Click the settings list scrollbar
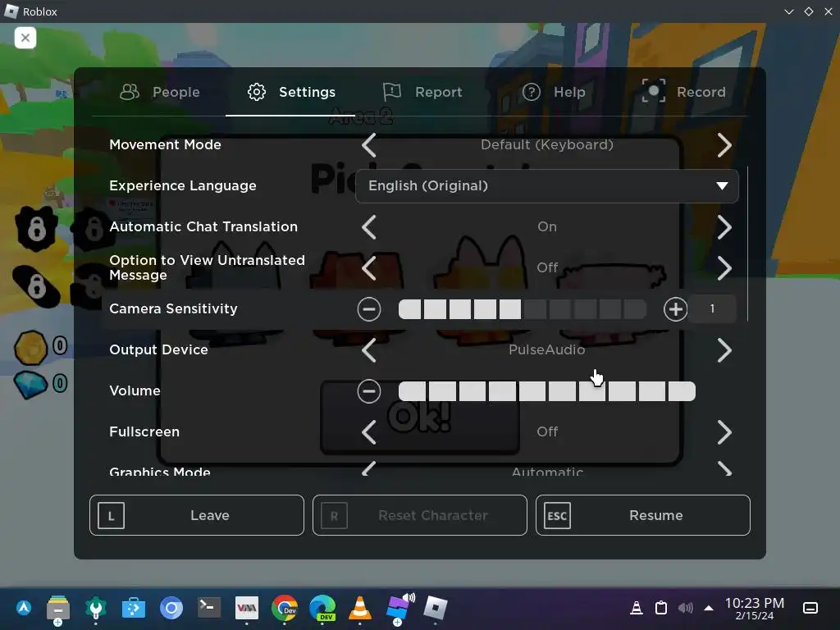This screenshot has width=840, height=630. [747, 244]
